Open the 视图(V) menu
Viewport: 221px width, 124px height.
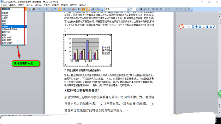point(21,5)
